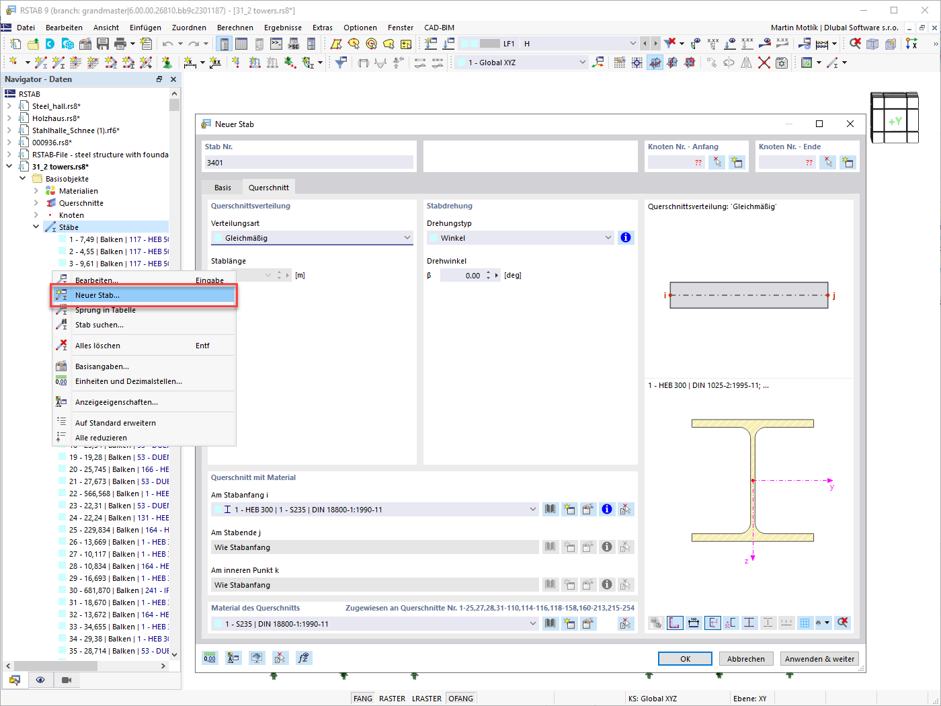941x706 pixels.
Task: Open the Verteilungsart Gleichmäßig dropdown
Action: coord(312,238)
